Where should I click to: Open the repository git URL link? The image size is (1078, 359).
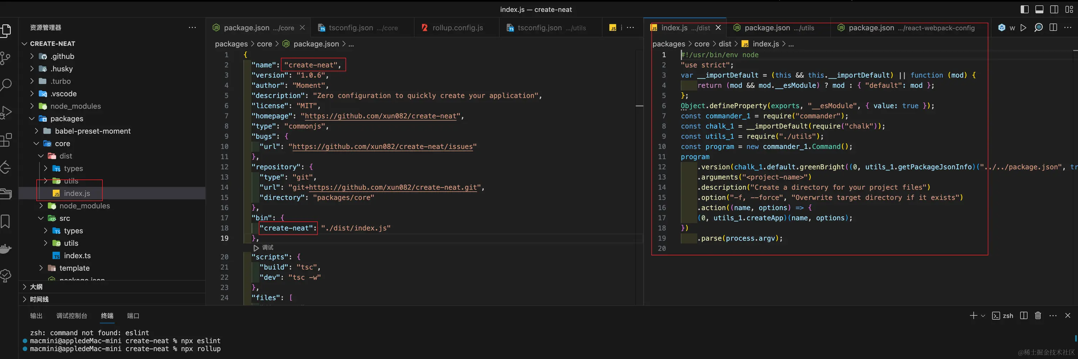393,188
